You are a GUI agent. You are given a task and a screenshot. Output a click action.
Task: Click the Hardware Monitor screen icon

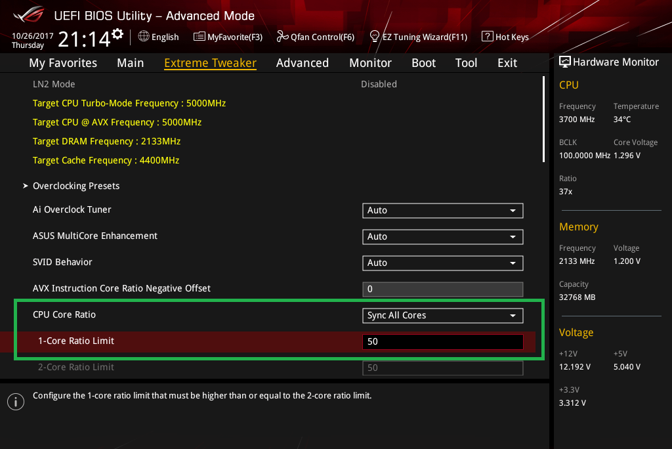[565, 62]
